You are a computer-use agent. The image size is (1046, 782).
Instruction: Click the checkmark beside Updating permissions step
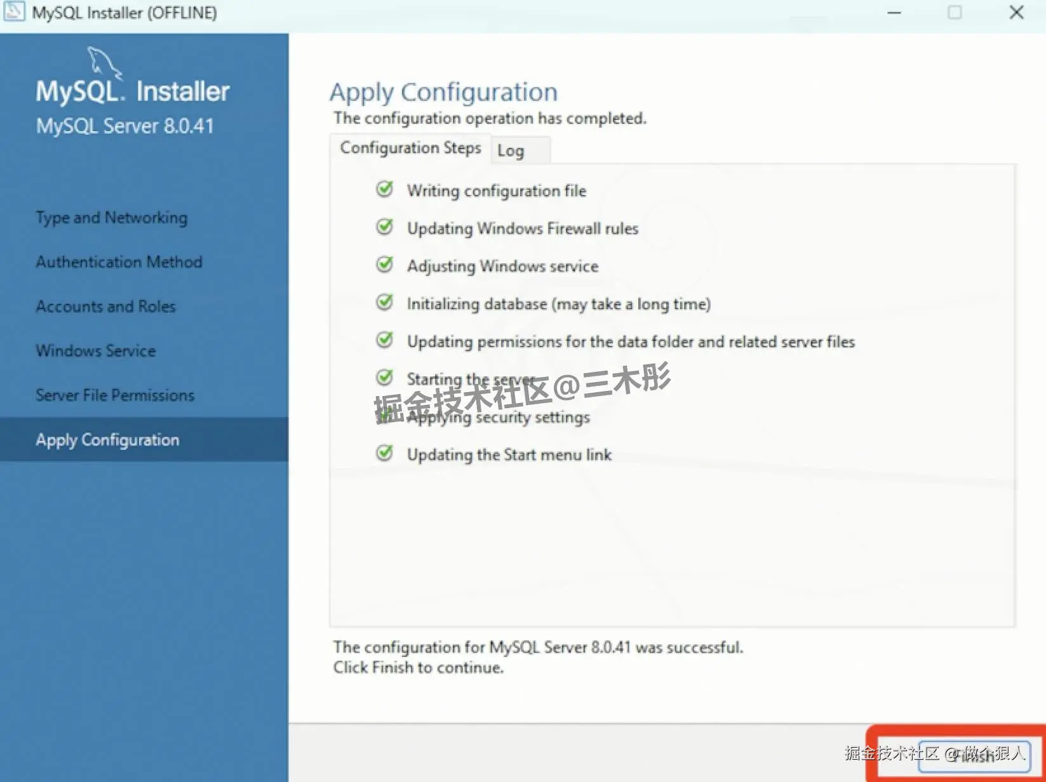385,340
